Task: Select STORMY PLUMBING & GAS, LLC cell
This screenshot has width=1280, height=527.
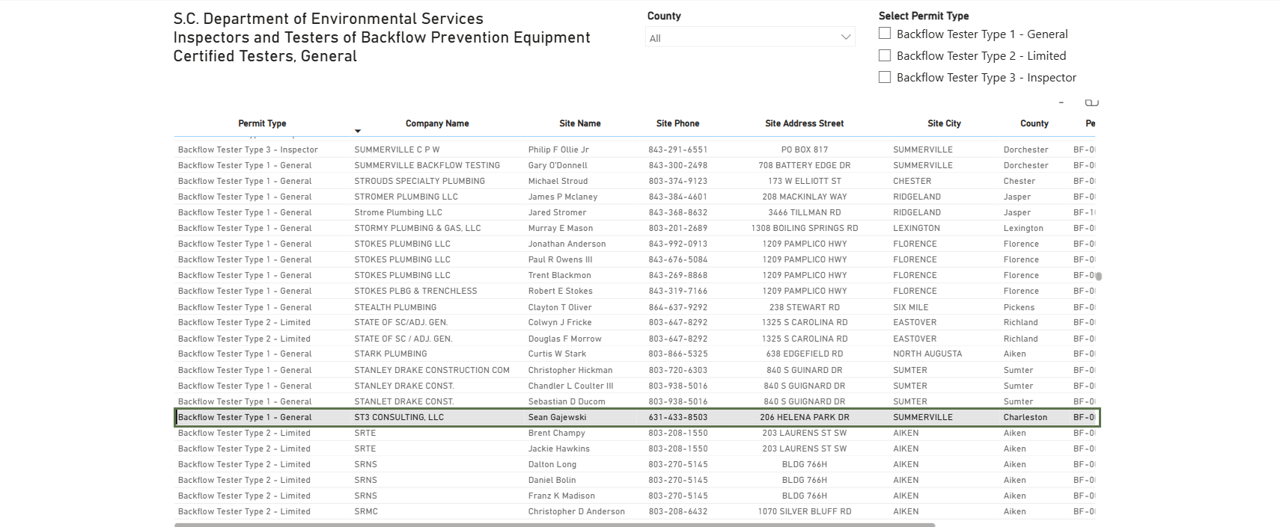Action: click(417, 228)
